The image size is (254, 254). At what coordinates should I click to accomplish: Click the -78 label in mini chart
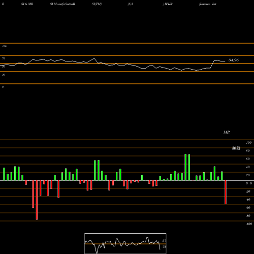tap(164, 247)
